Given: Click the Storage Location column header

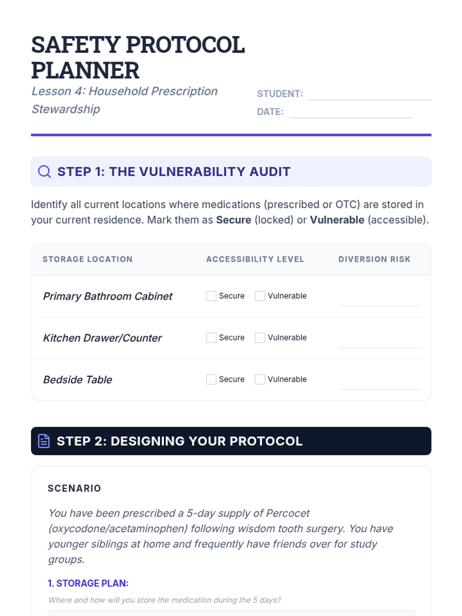Looking at the screenshot, I should pos(87,259).
